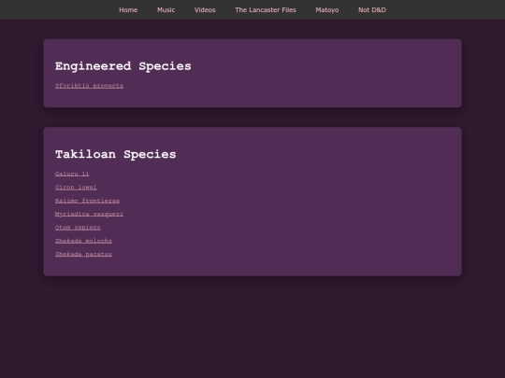Go to the Home page

(128, 10)
